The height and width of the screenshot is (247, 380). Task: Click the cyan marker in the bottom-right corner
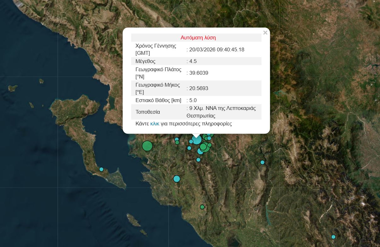click(333, 237)
